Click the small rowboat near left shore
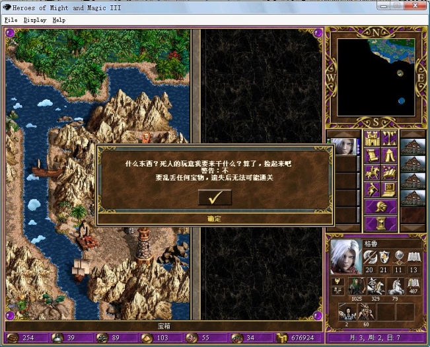This screenshot has height=347, width=430. click(x=47, y=169)
